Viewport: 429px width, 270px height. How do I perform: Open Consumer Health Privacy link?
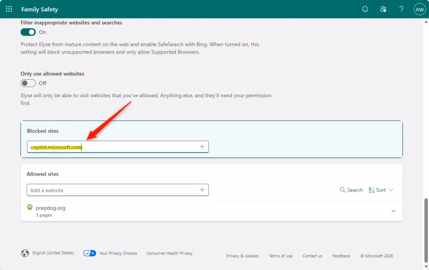(169, 253)
